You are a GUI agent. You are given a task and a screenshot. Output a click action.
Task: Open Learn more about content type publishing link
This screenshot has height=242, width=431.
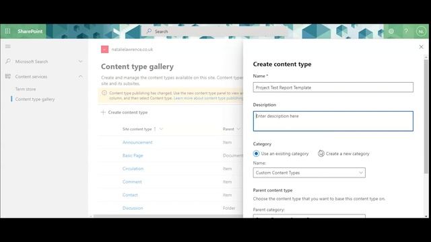click(208, 98)
